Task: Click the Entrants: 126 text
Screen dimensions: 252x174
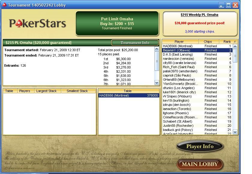Action: [15, 65]
